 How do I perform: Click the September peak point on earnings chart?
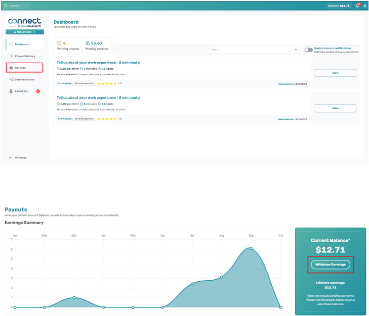(x=251, y=248)
